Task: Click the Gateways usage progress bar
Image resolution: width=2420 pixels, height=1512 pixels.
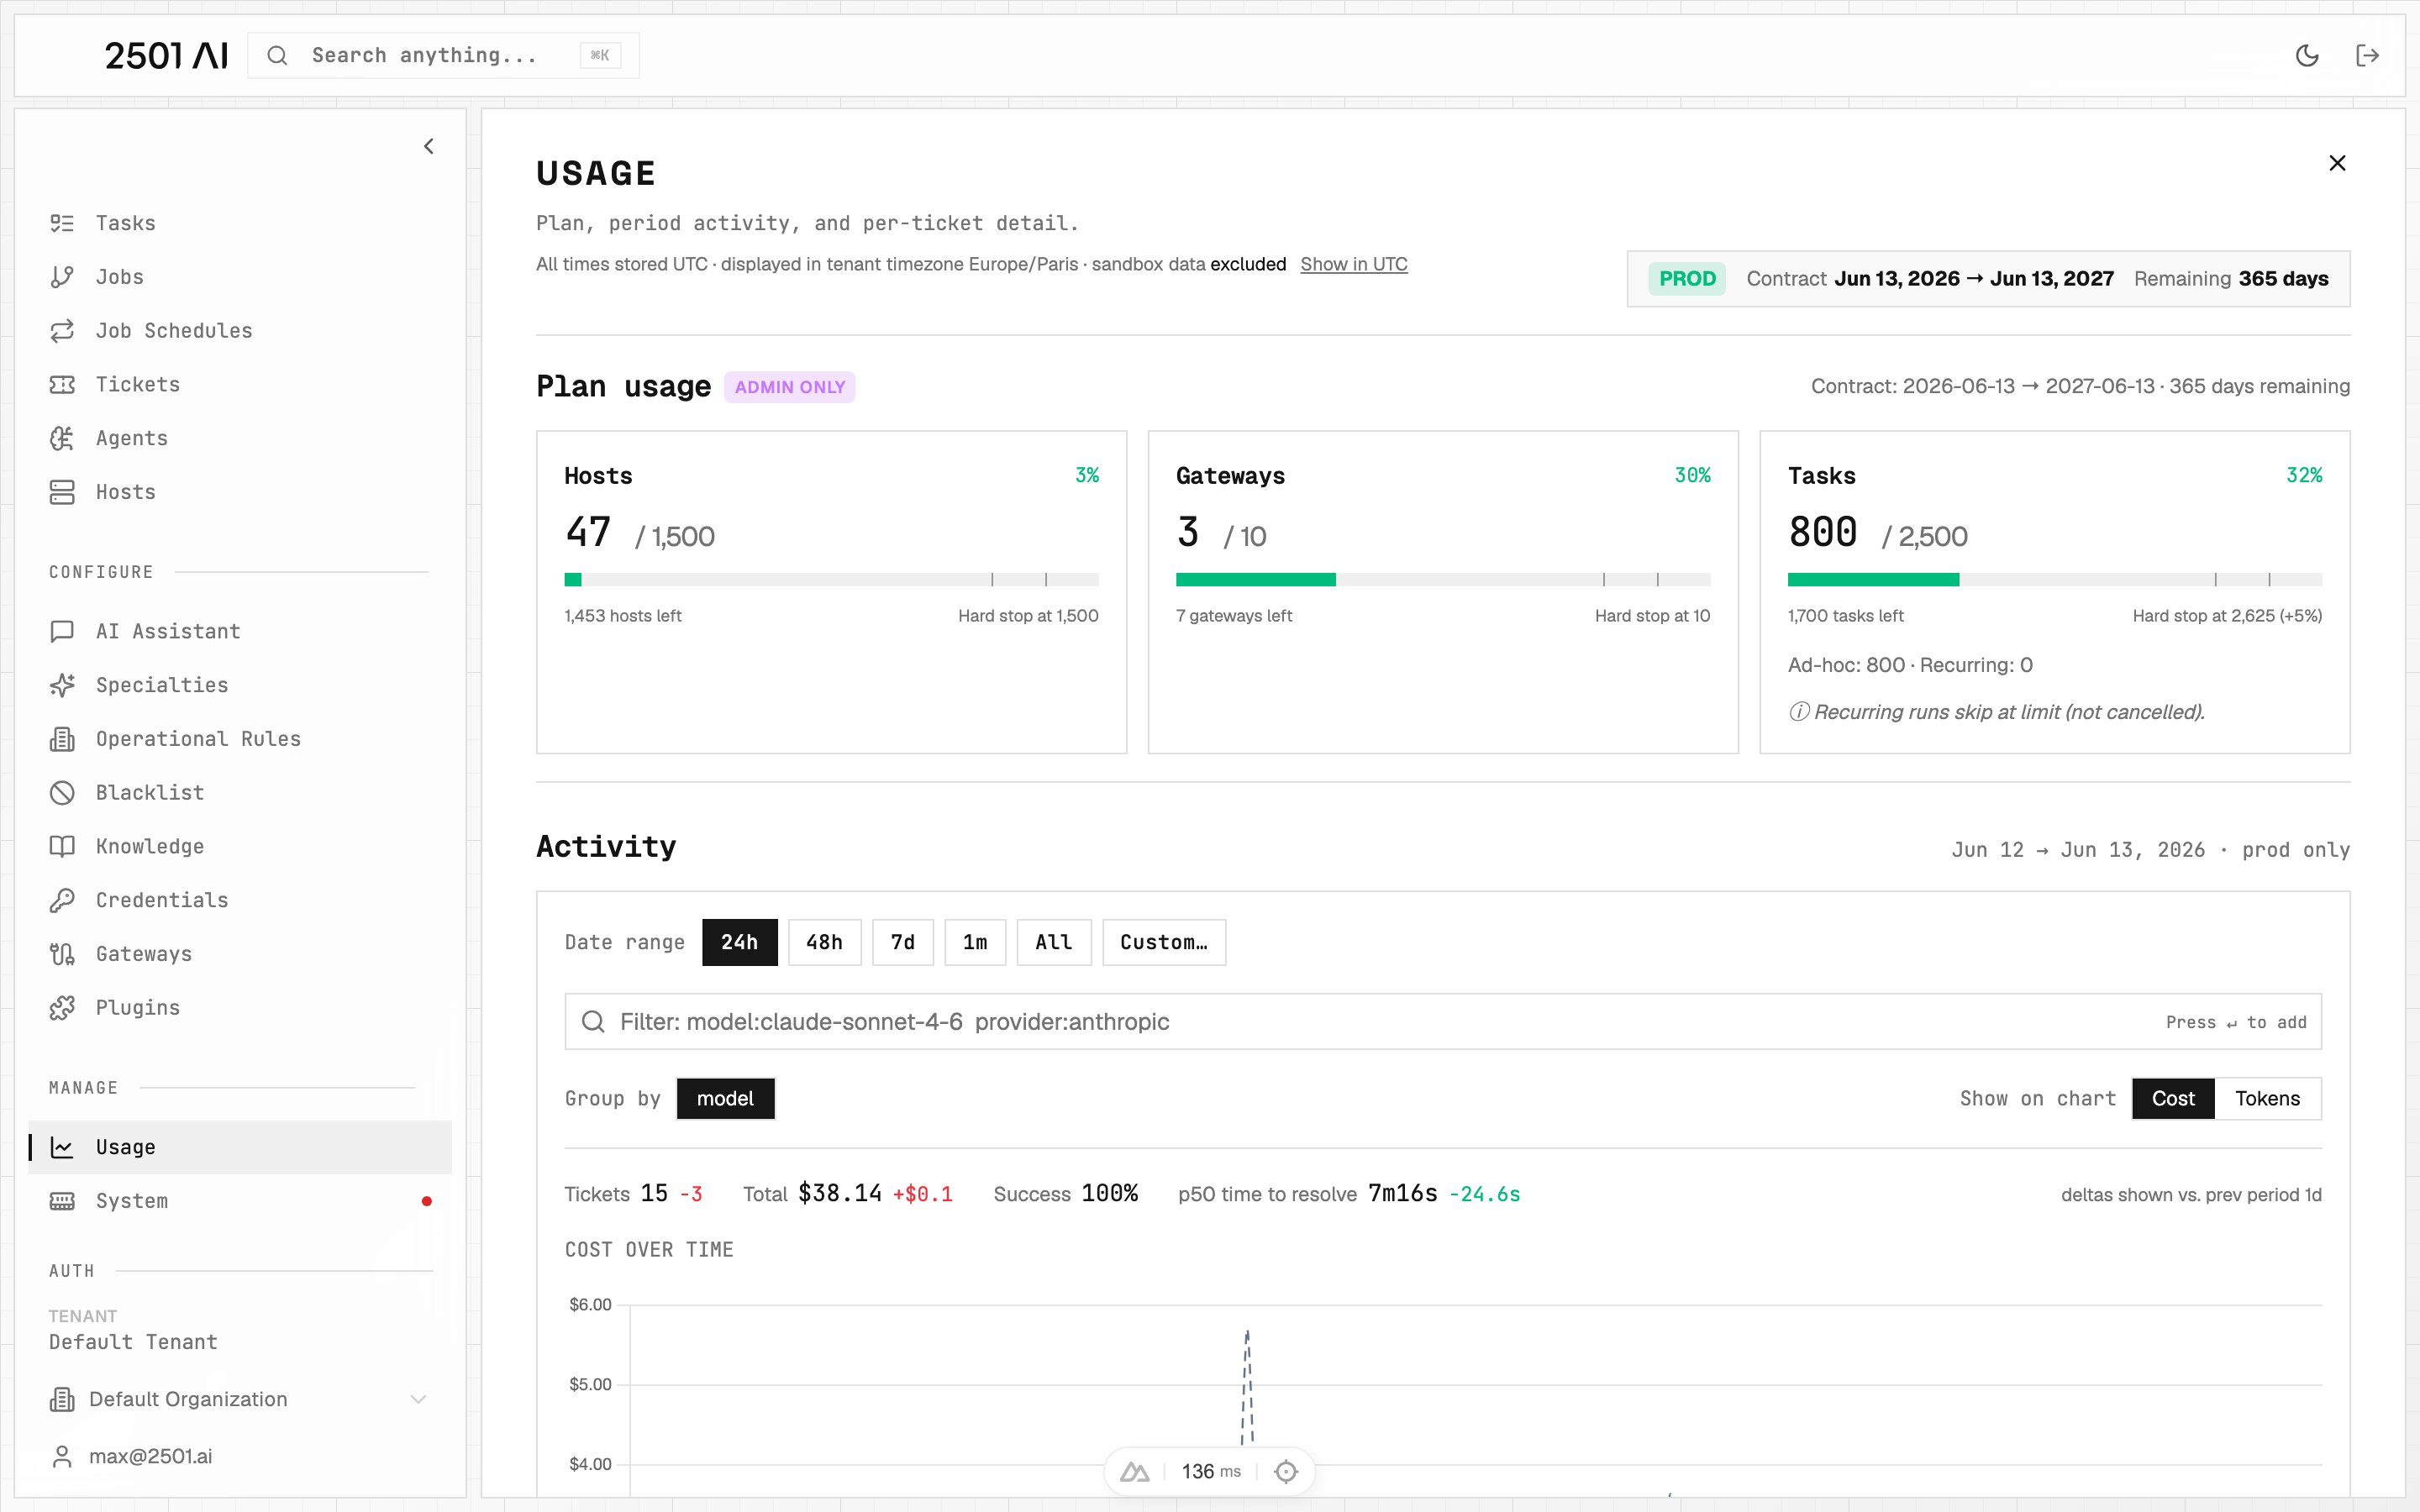Action: pos(1443,580)
